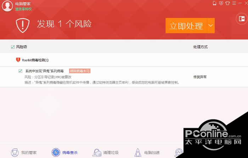Toggle the 风险项 select-all checkbox
This screenshot has height=158, width=248.
click(13, 47)
